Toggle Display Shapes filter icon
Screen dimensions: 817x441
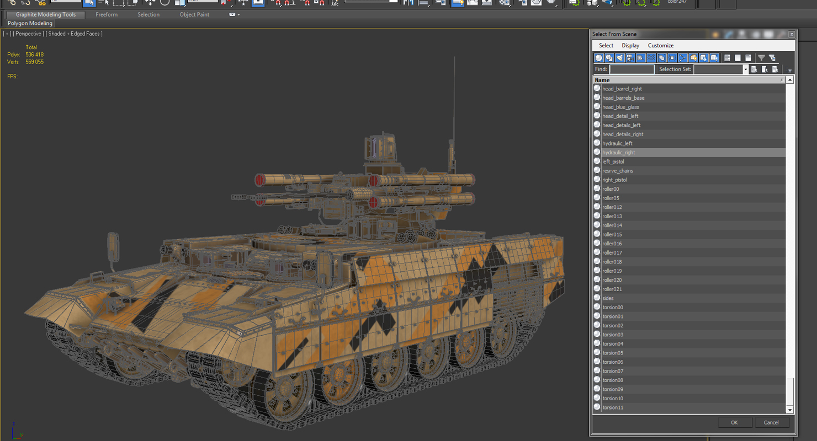click(x=609, y=58)
